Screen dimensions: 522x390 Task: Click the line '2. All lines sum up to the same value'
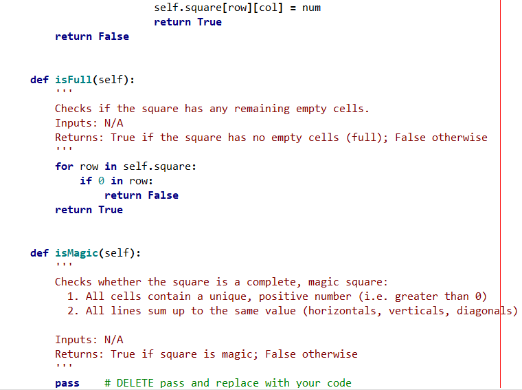293,311
